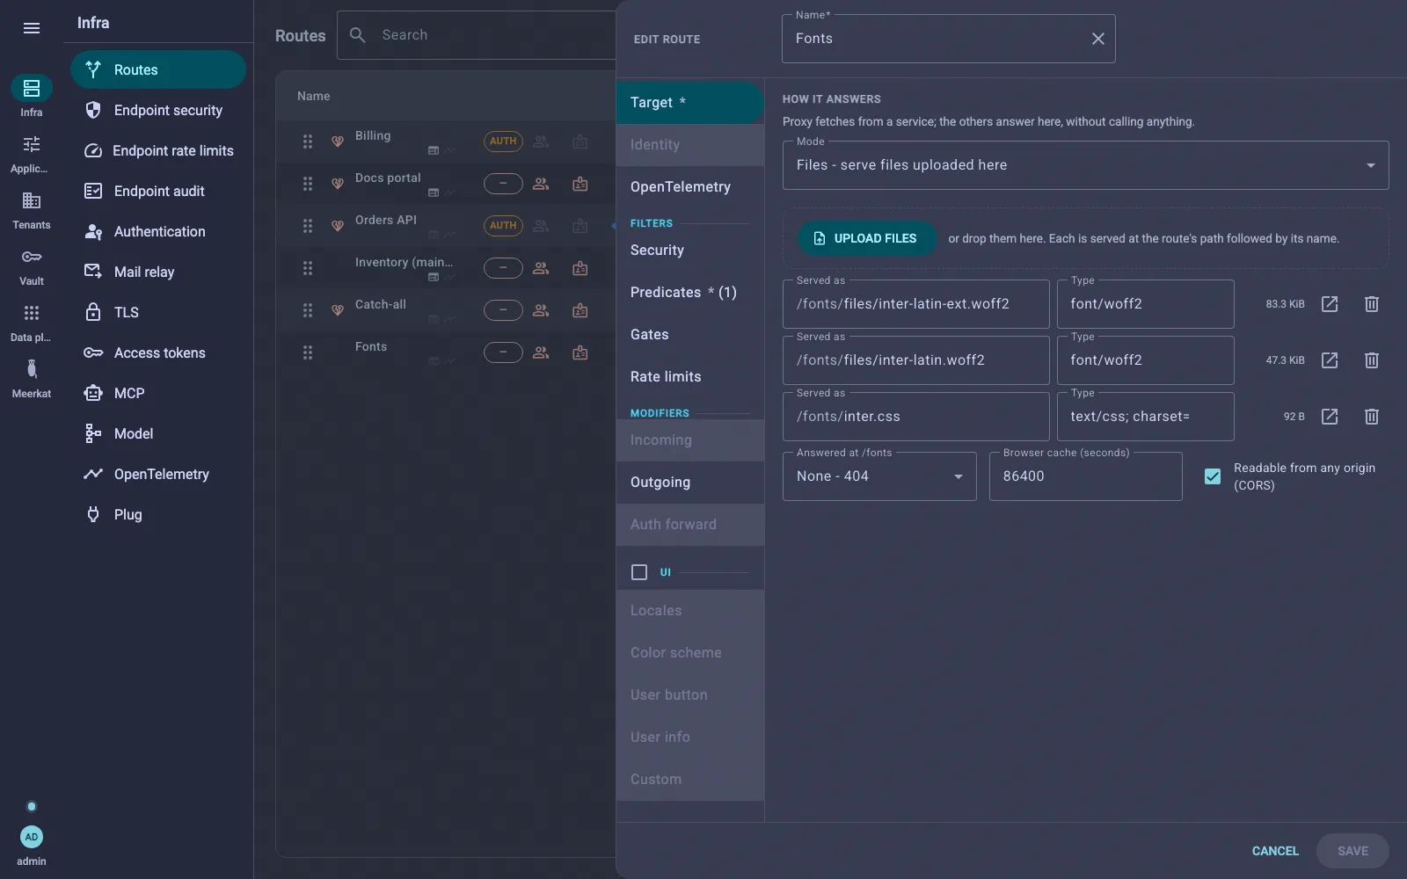Delete the inter.css file
The width and height of the screenshot is (1407, 879).
1371,417
